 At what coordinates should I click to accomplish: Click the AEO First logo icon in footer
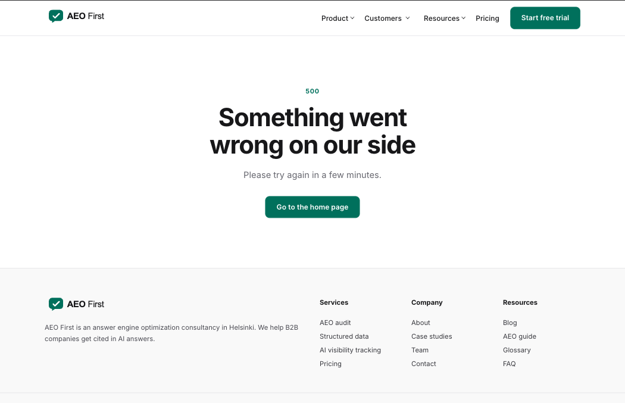coord(56,304)
